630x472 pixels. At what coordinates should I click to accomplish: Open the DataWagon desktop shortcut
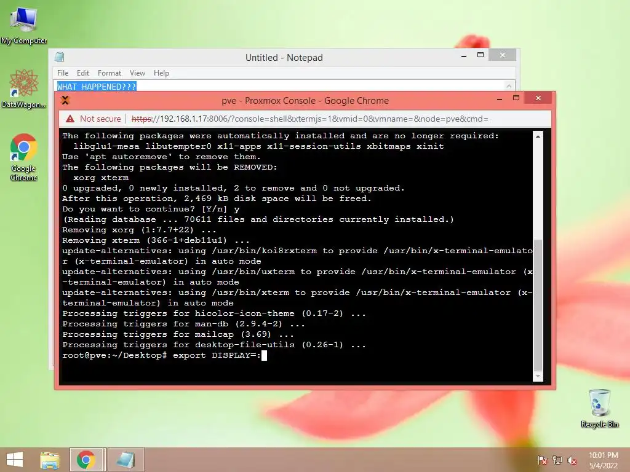coord(24,88)
